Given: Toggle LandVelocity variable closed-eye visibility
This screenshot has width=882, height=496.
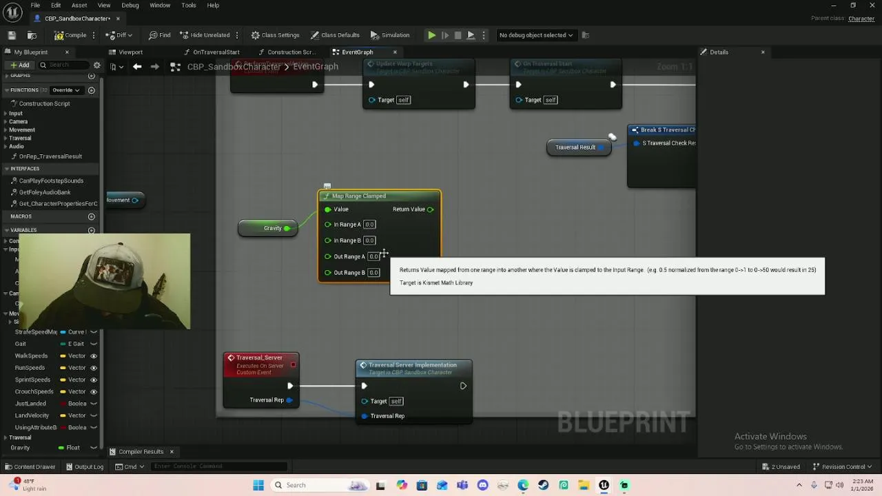Looking at the screenshot, I should click(94, 415).
